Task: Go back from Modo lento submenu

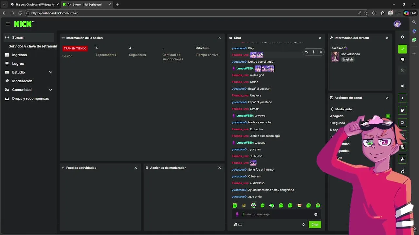Action: [x=332, y=109]
